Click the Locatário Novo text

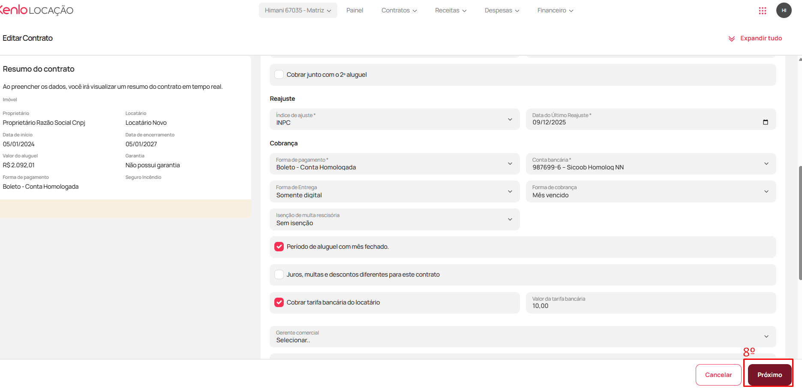pyautogui.click(x=146, y=123)
